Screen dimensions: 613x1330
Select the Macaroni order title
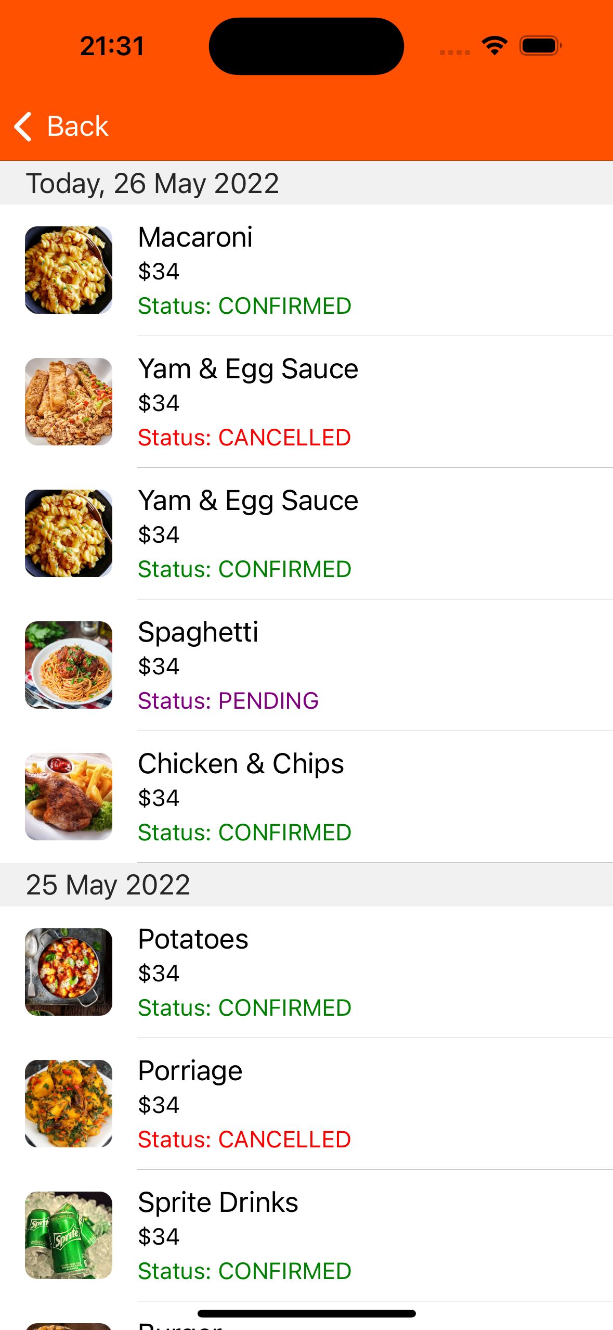point(195,237)
